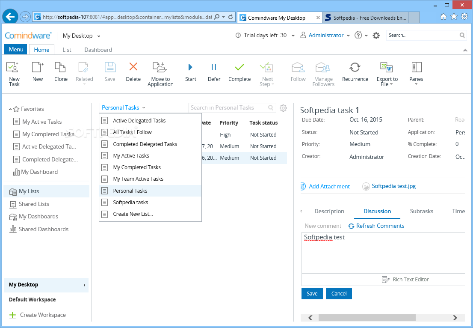The width and height of the screenshot is (473, 328).
Task: Click Create Workspace link
Action: (43, 315)
